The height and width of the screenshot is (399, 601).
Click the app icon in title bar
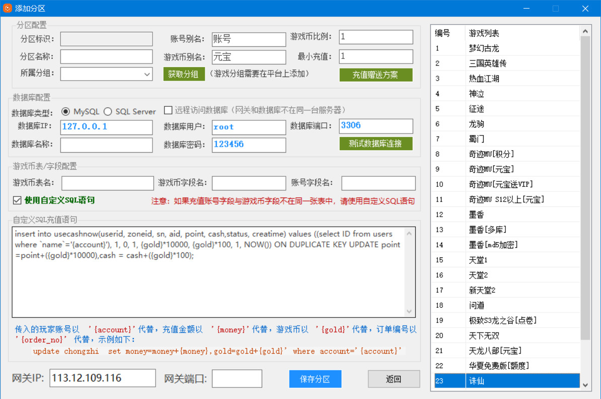tap(8, 8)
